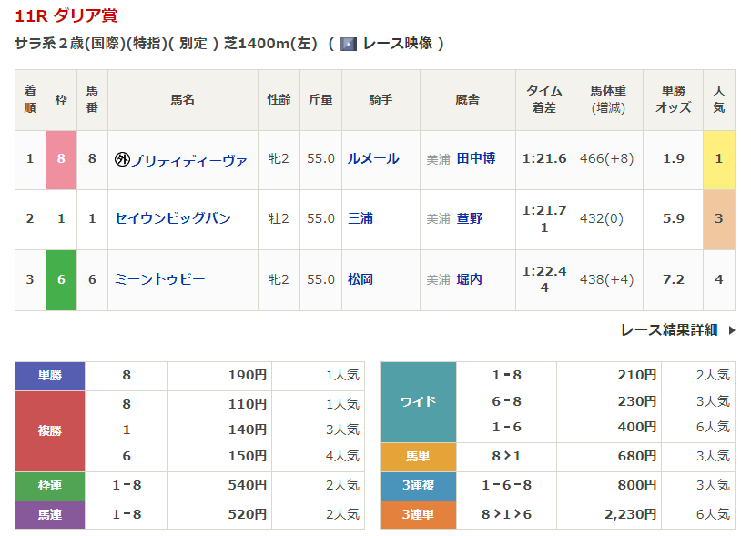View jockey 松岡 profile
Screen dimensions: 751x536
click(x=360, y=279)
